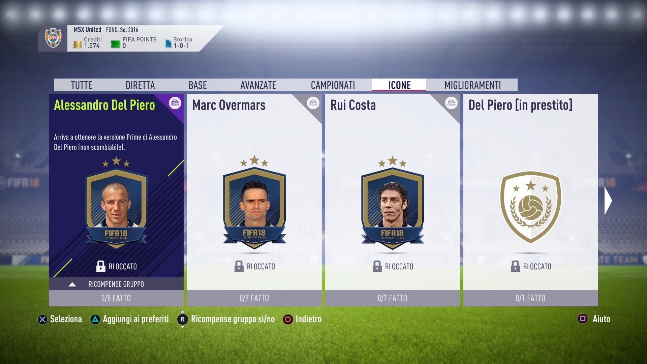This screenshot has height=364, width=647.
Task: Click the blue Storico record icon
Action: [x=168, y=44]
